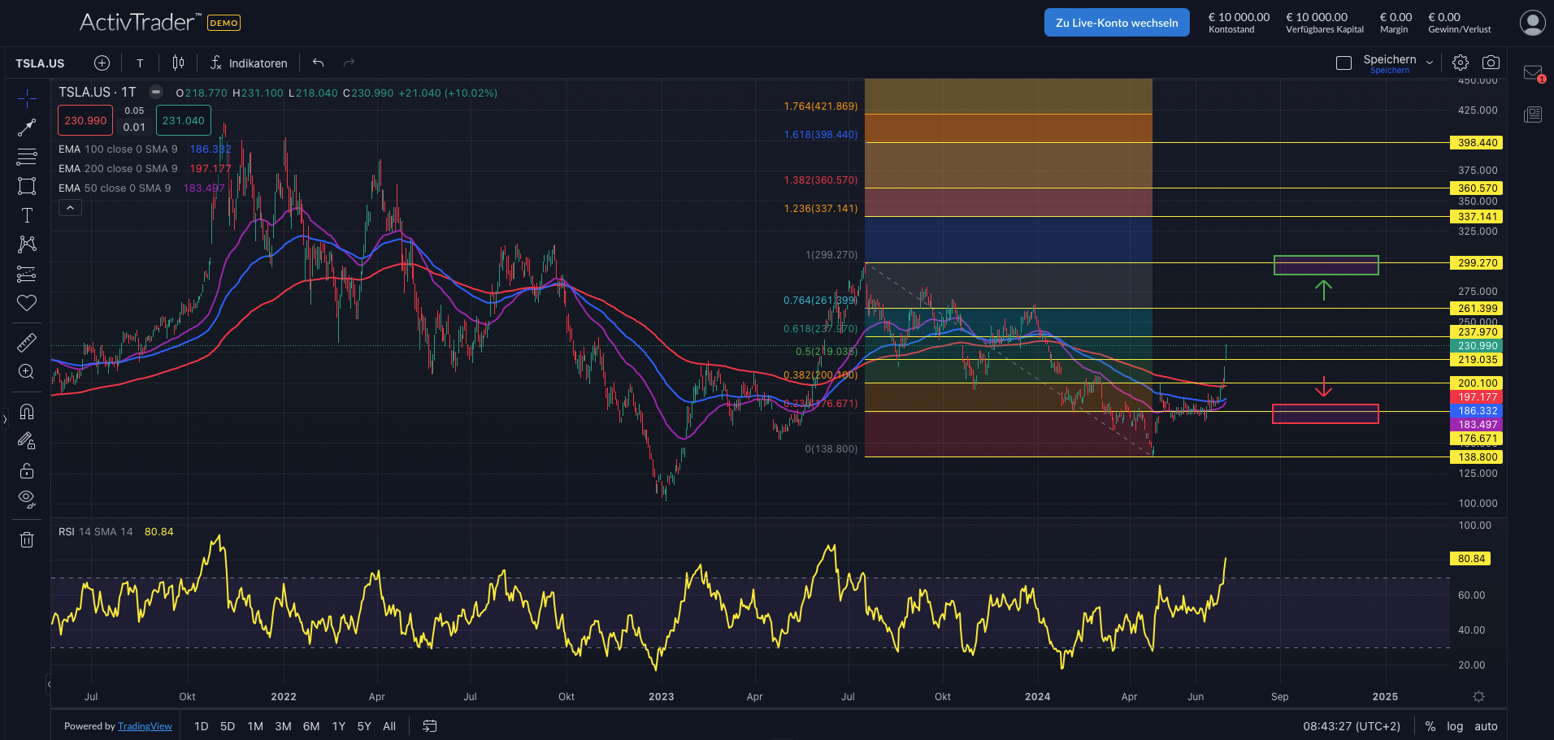Screen dimensions: 1554x740
Task: Open chart settings gear icon
Action: (x=1461, y=63)
